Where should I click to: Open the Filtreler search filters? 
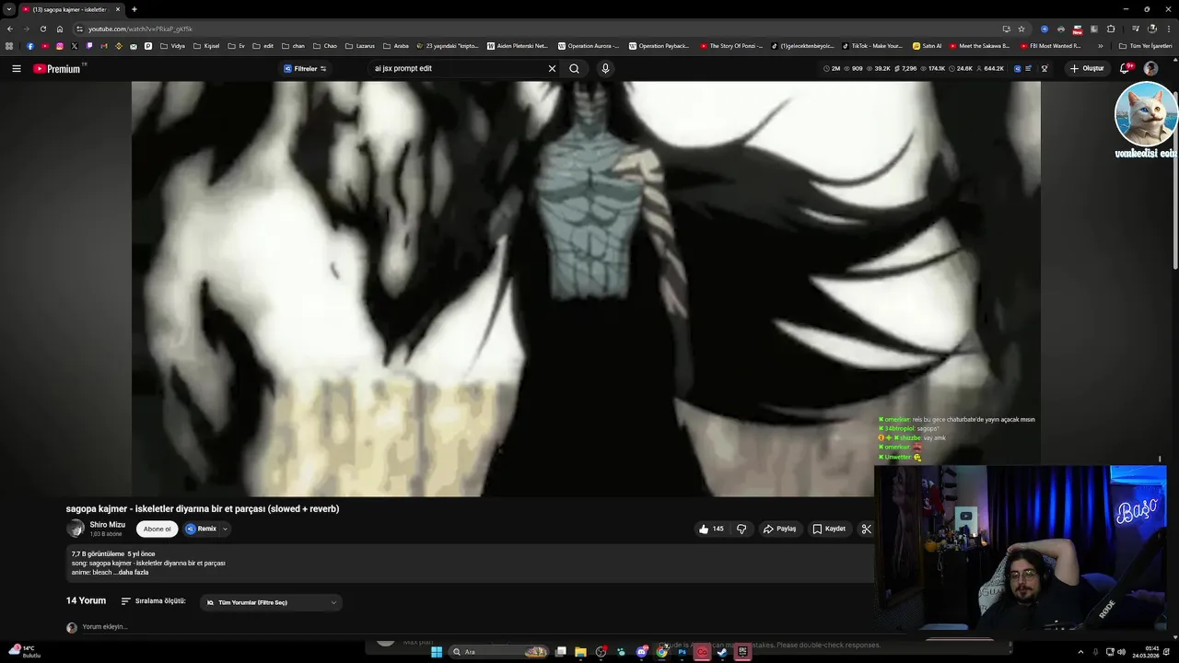(305, 68)
